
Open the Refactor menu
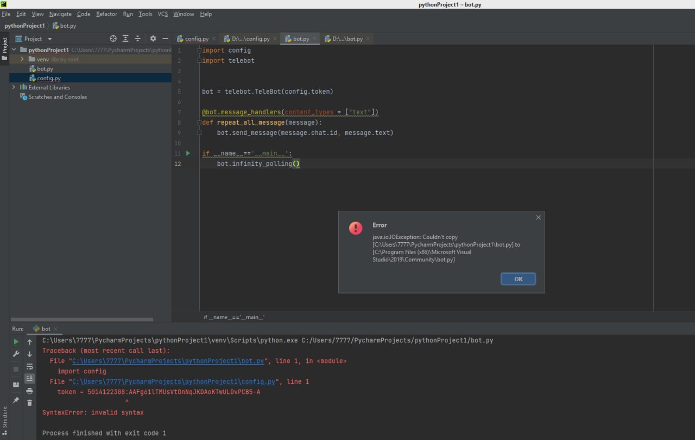106,14
